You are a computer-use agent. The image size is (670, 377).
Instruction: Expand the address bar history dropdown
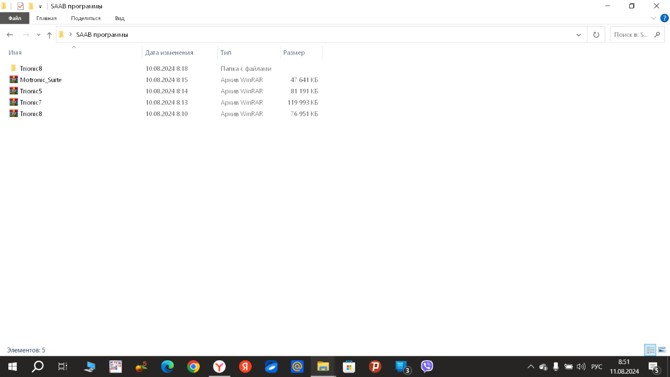tap(578, 35)
